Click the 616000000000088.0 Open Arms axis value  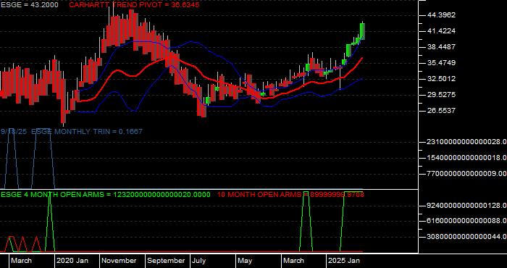pyautogui.click(x=467, y=221)
